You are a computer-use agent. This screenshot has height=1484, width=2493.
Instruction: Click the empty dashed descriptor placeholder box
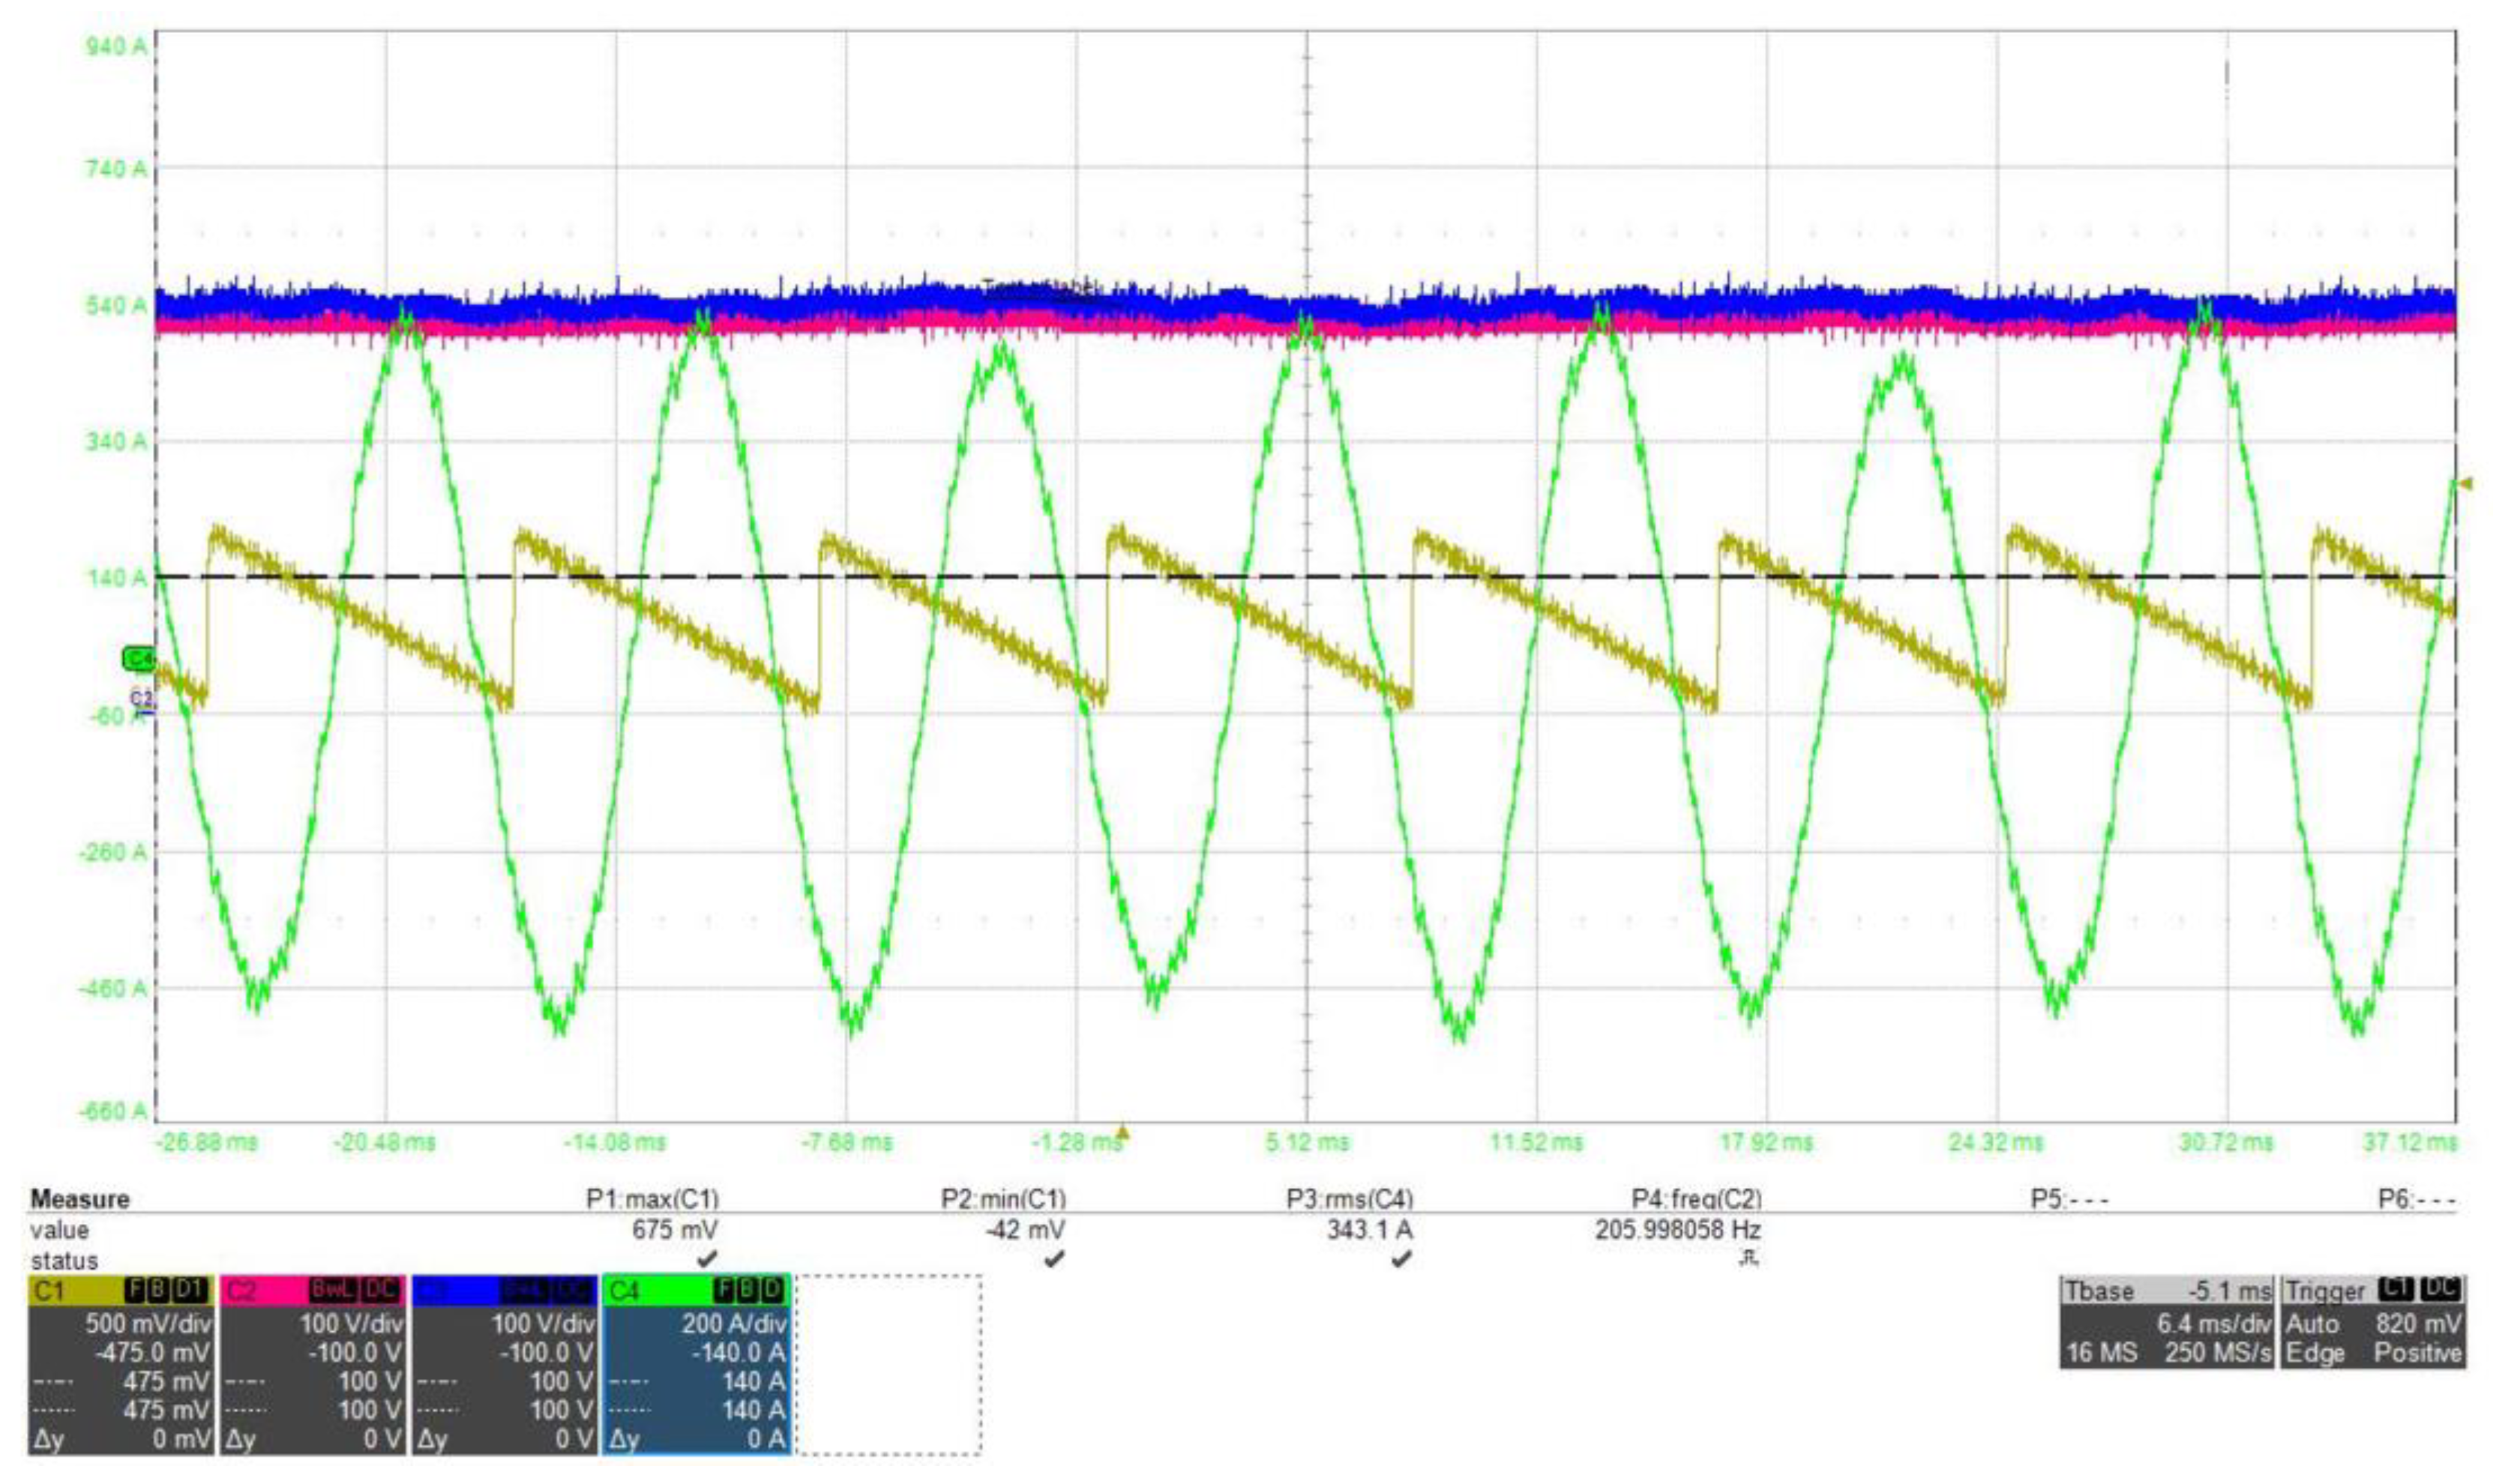888,1365
